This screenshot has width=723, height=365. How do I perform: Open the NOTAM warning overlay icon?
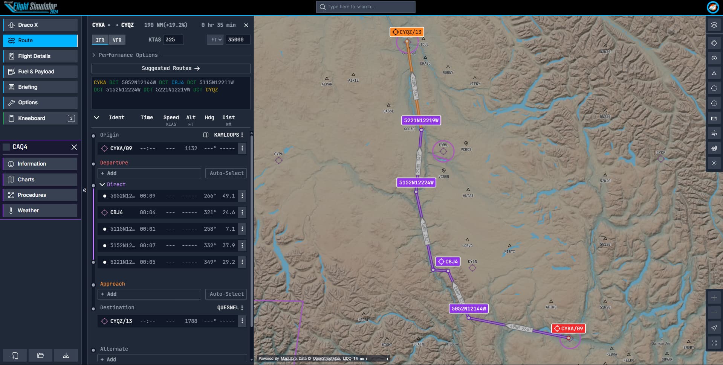(714, 103)
